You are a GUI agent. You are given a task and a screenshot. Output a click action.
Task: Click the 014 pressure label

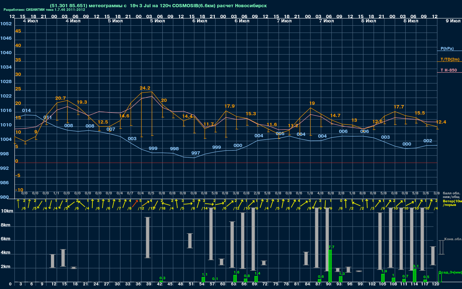[26, 110]
